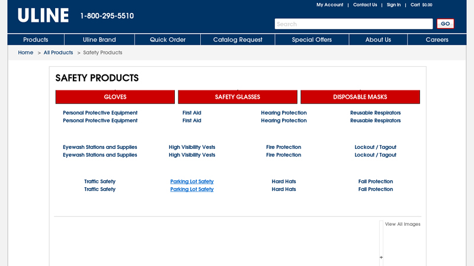Viewport: 474px width, 266px height.
Task: Click Sign In in the header
Action: (x=393, y=5)
